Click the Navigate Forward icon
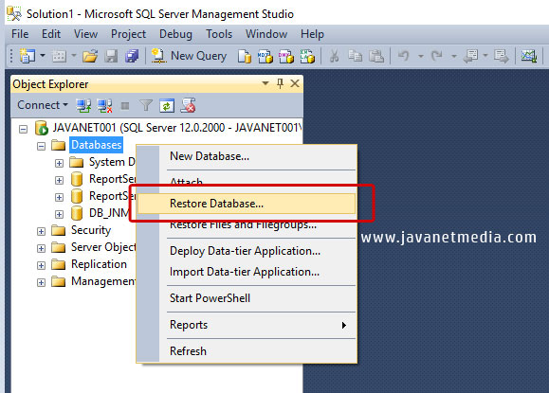Viewport: 549px width, 393px height. click(502, 56)
